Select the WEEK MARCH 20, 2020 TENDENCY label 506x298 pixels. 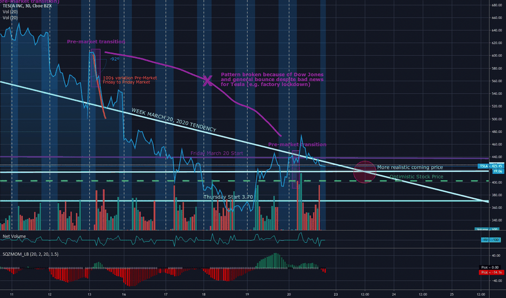tap(174, 120)
